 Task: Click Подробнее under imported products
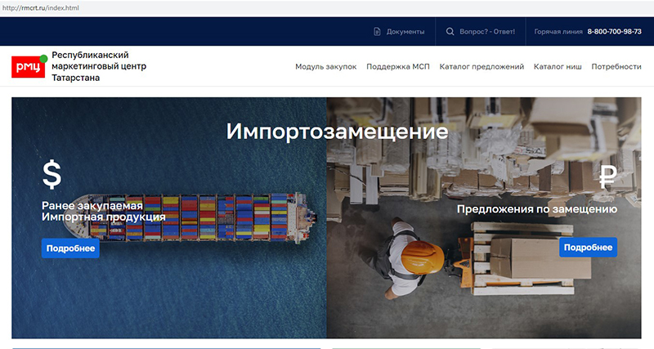pos(70,248)
